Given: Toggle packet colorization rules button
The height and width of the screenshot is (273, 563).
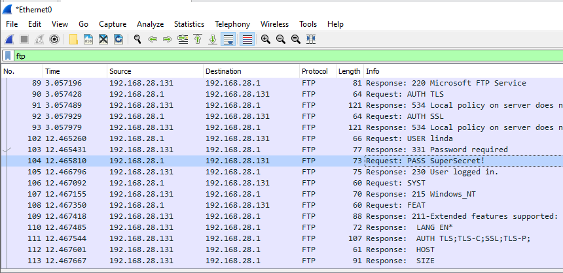Looking at the screenshot, I should (x=247, y=39).
